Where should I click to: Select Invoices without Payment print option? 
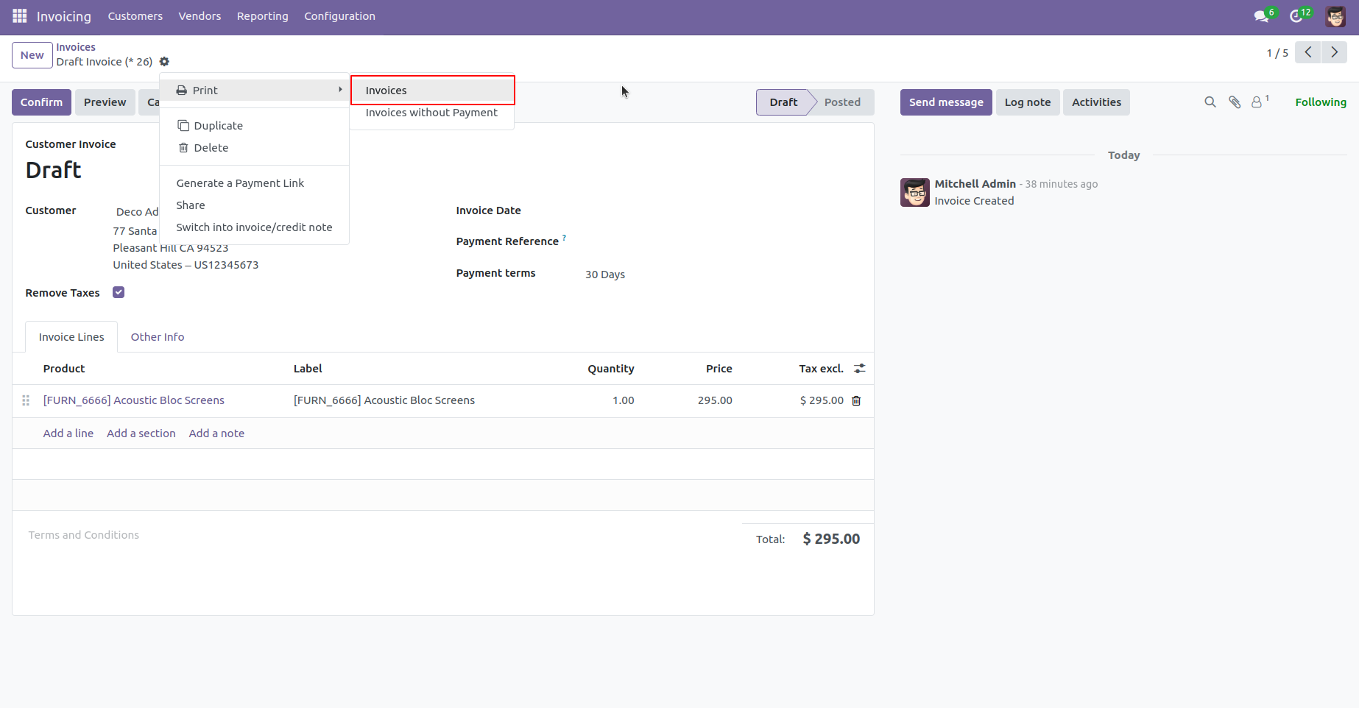[x=431, y=113]
